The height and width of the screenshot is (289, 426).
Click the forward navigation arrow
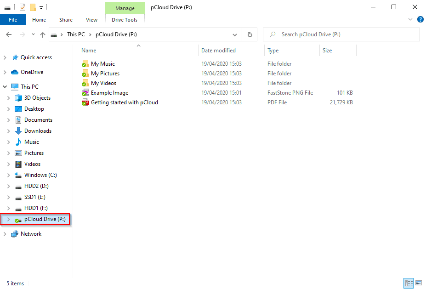coord(22,34)
